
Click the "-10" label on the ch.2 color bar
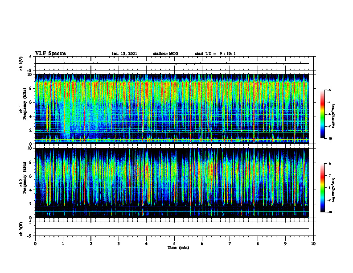[x=329, y=212]
